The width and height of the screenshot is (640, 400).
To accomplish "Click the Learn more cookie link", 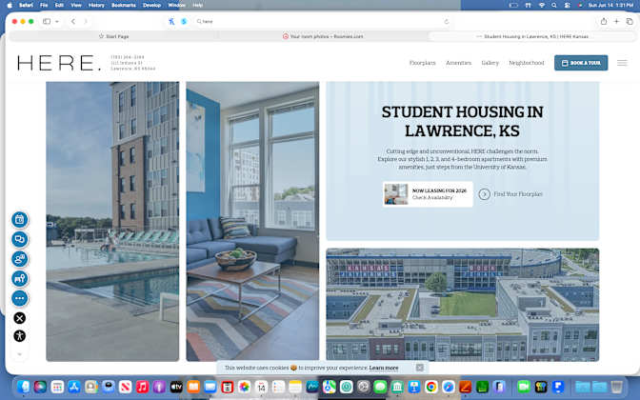I will point(383,368).
